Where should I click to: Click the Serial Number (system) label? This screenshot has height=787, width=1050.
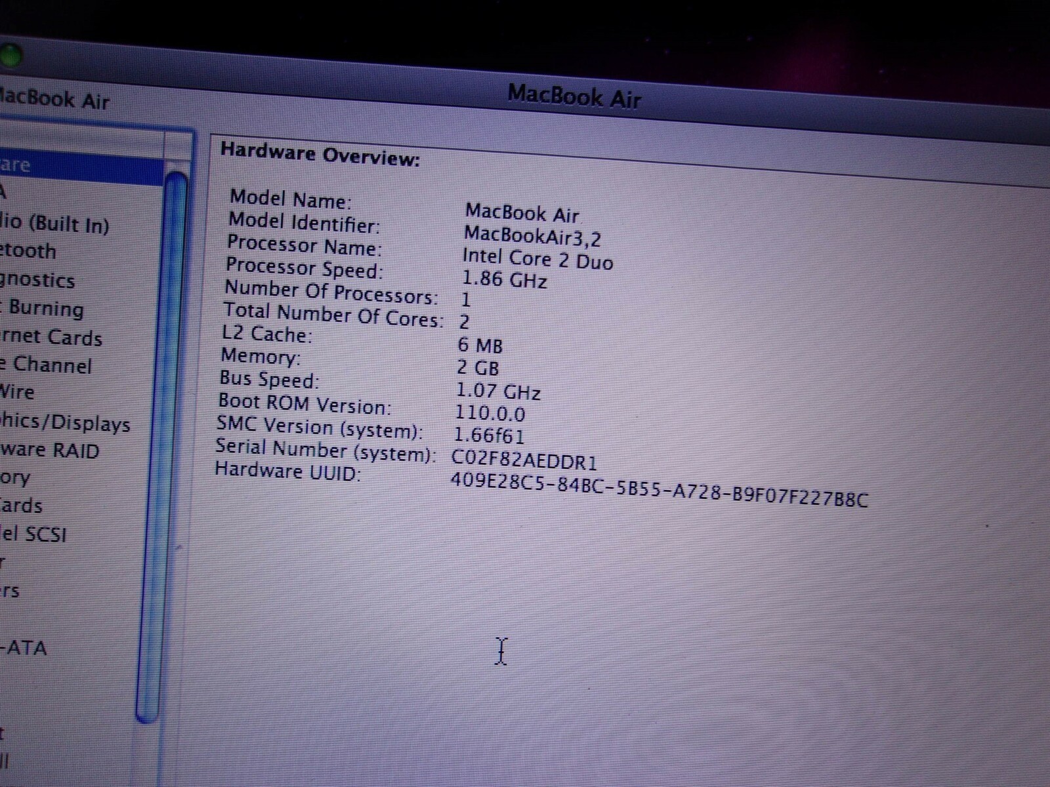point(325,450)
